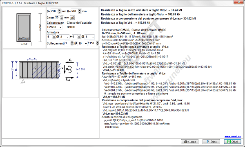Expand the Calcestruzzo C25/30 dropdown
The image size is (245, 147).
pyautogui.click(x=54, y=27)
